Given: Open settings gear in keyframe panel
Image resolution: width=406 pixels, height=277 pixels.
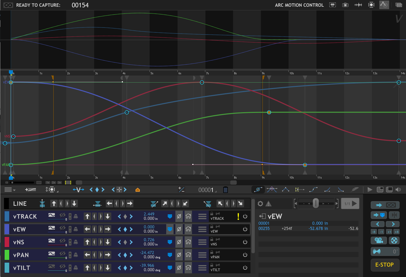Looking at the screenshot, I should point(260,204).
